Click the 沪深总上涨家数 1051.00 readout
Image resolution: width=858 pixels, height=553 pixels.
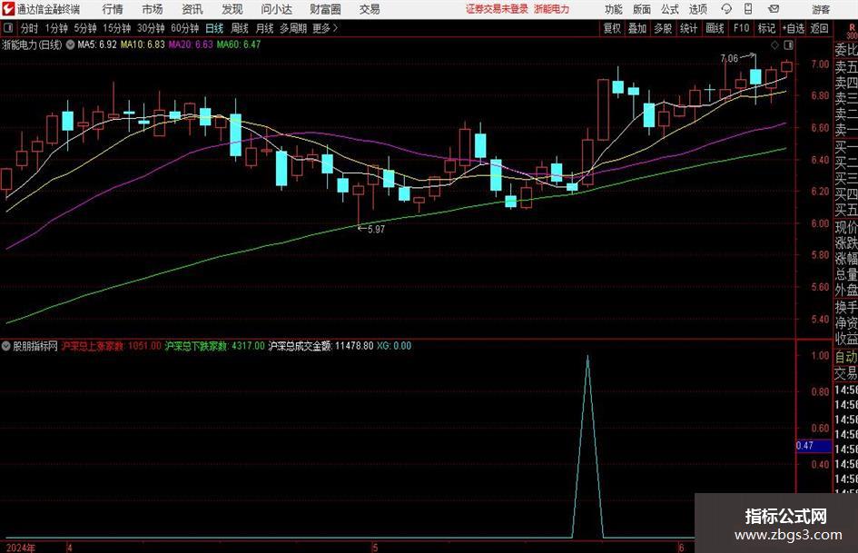(x=111, y=346)
